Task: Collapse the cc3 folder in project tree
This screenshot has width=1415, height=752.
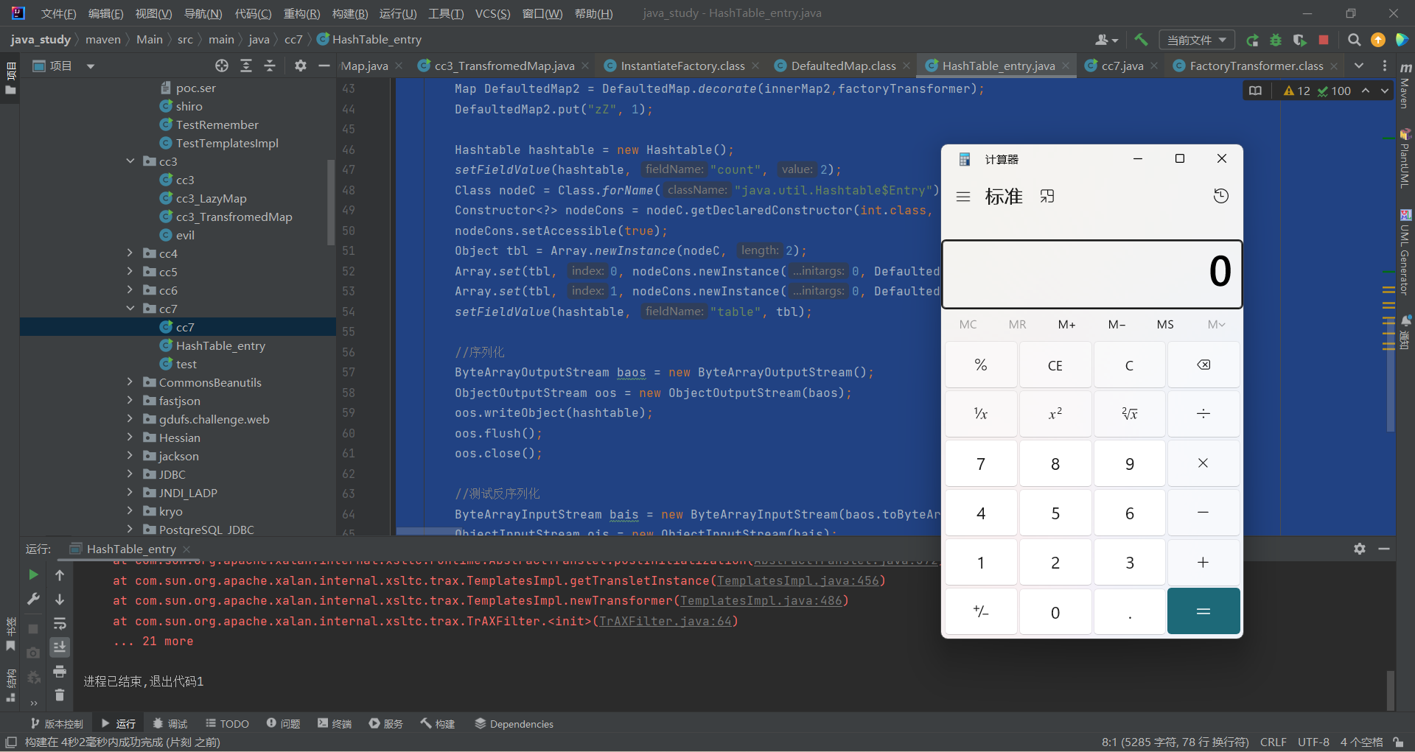Action: click(x=130, y=161)
